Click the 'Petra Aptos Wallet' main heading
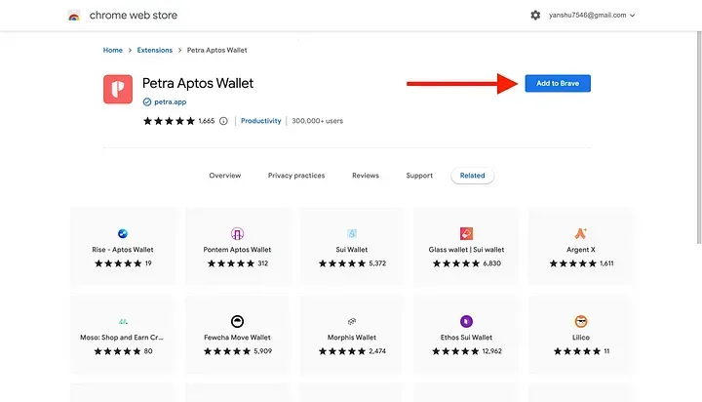Screen dimensions: 702x402 coord(198,83)
